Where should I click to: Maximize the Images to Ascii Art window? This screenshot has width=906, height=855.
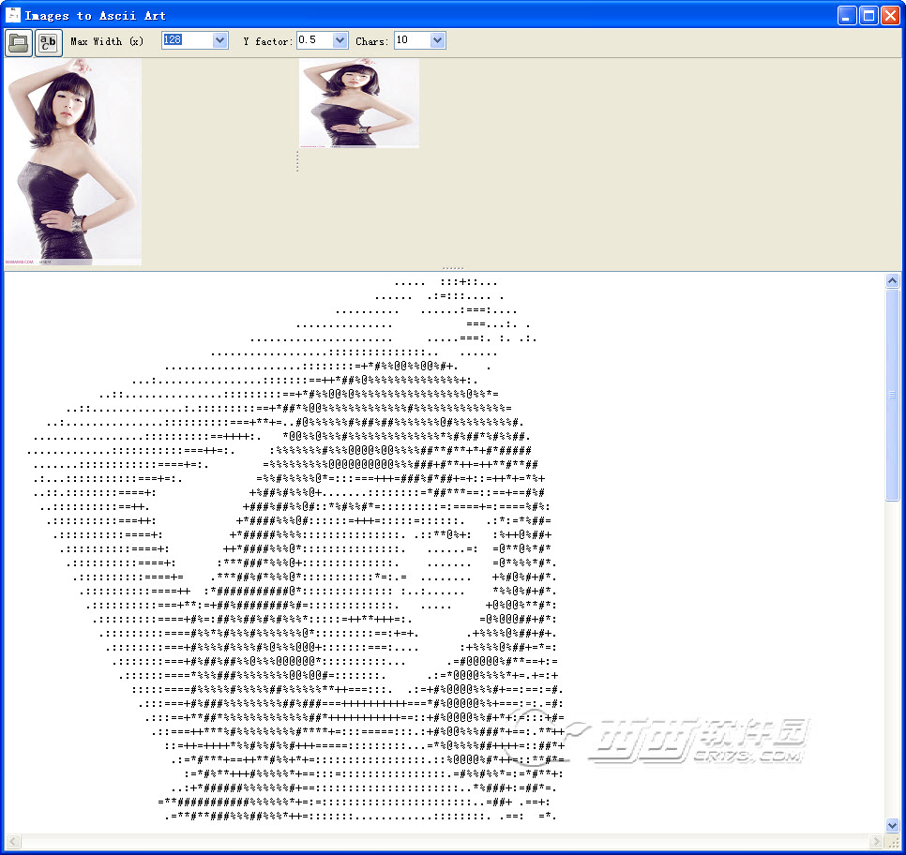(x=868, y=16)
